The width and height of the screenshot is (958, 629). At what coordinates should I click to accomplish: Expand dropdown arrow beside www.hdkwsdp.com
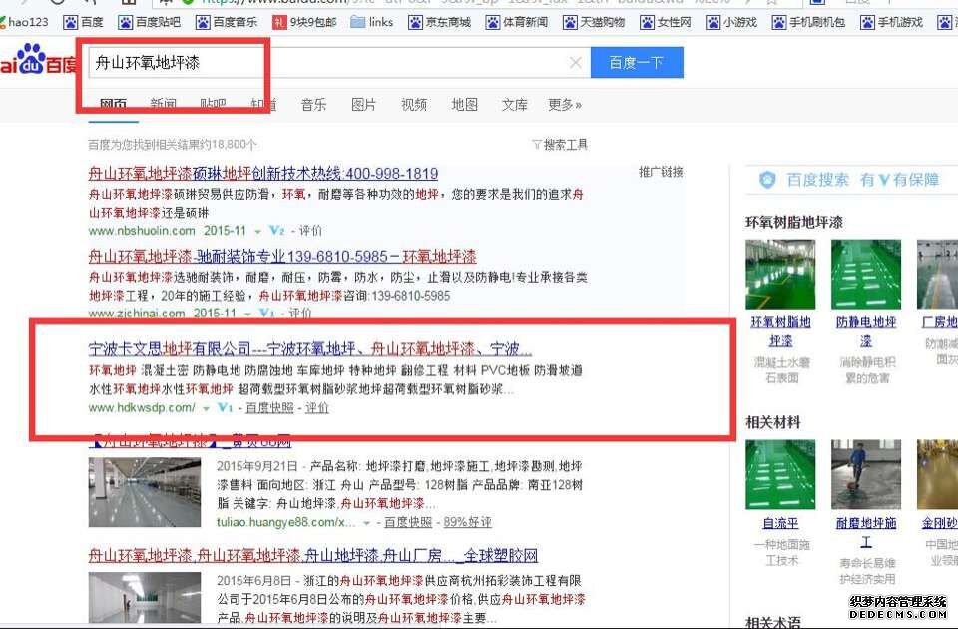pyautogui.click(x=207, y=408)
